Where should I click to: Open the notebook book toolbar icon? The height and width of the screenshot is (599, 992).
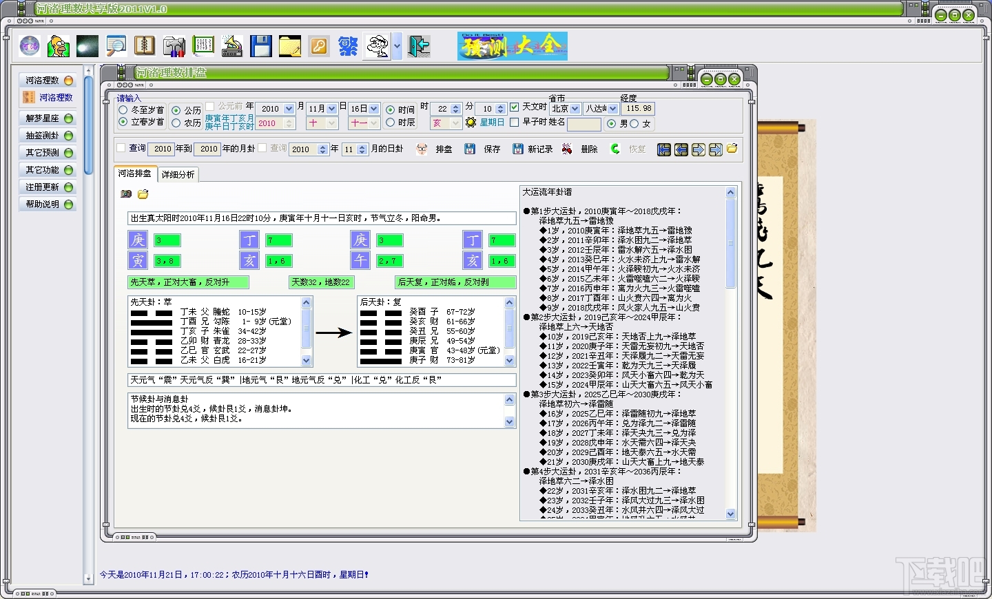[x=145, y=46]
